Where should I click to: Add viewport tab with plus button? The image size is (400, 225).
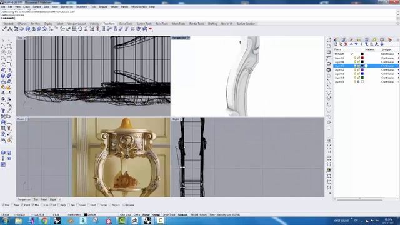point(60,199)
